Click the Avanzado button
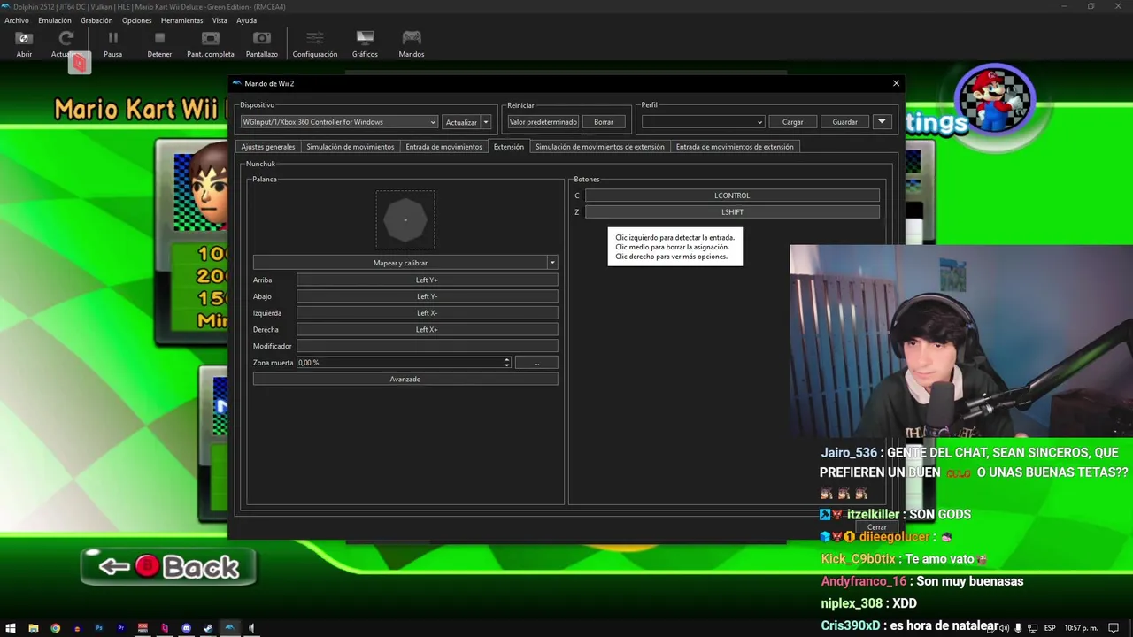 pyautogui.click(x=405, y=380)
